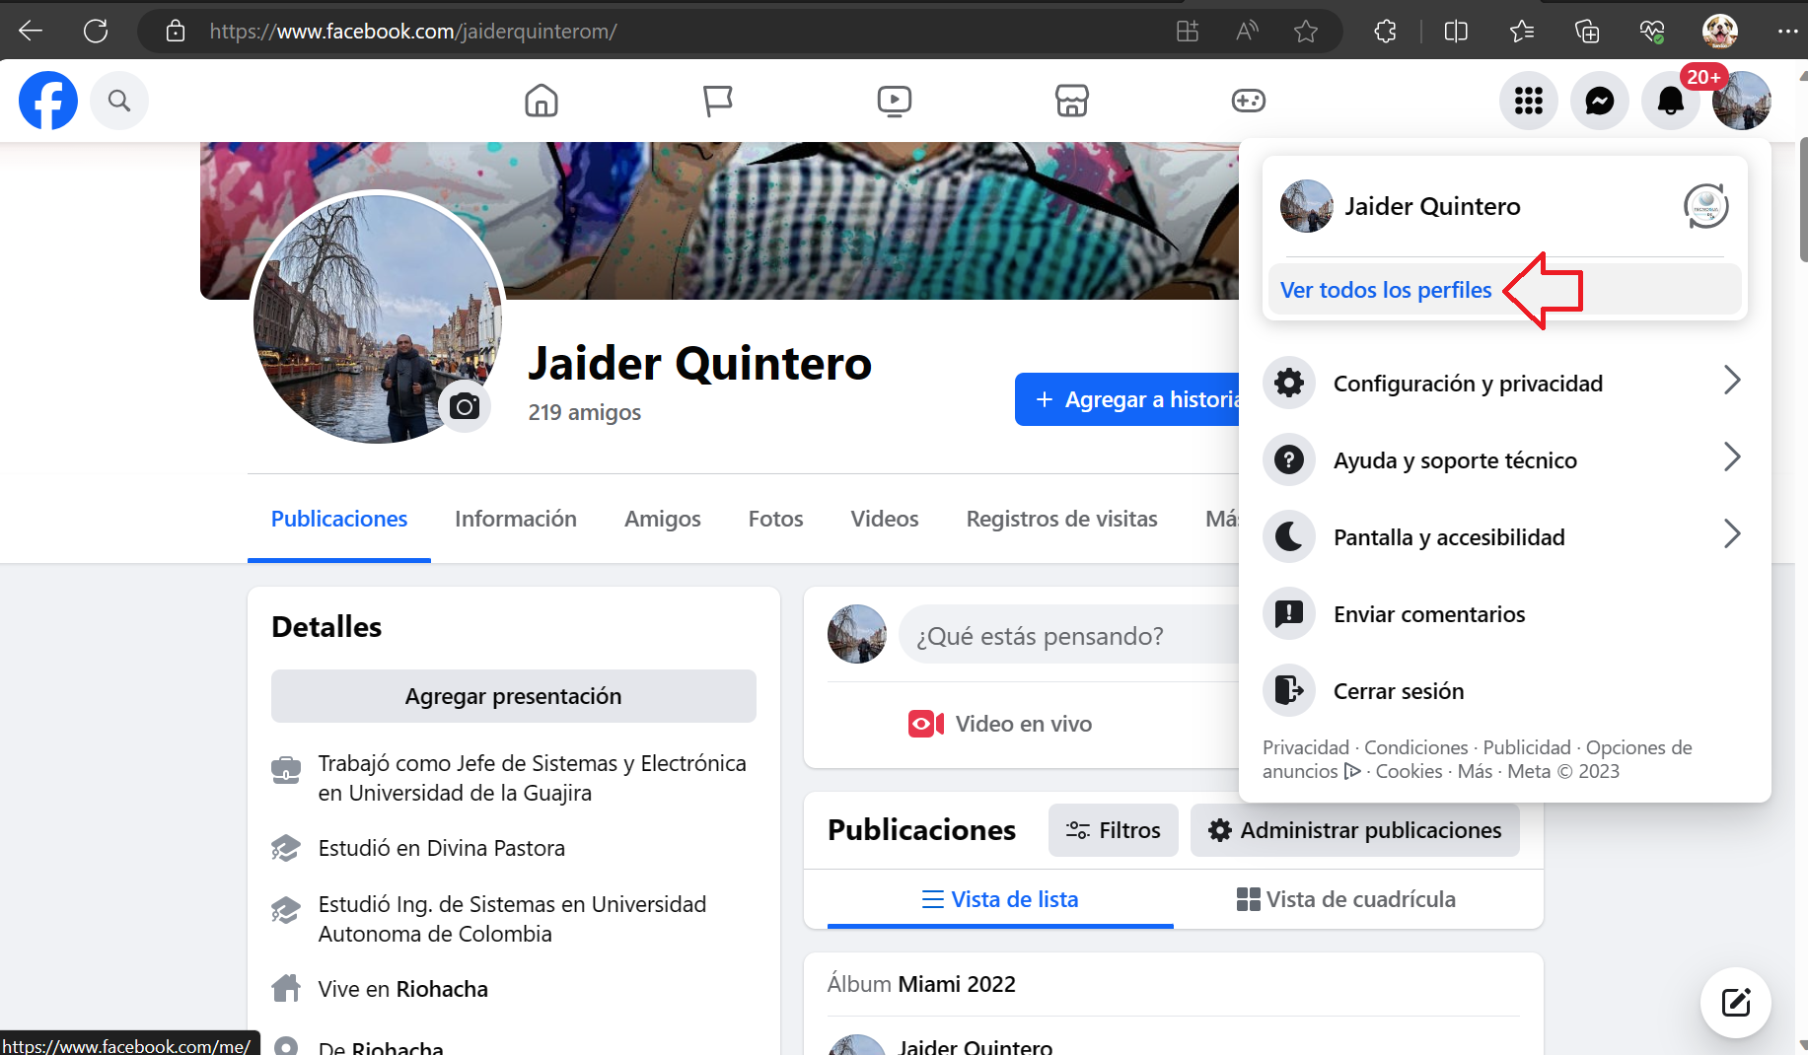Open the Gaming controller icon
1808x1055 pixels.
[x=1248, y=101]
